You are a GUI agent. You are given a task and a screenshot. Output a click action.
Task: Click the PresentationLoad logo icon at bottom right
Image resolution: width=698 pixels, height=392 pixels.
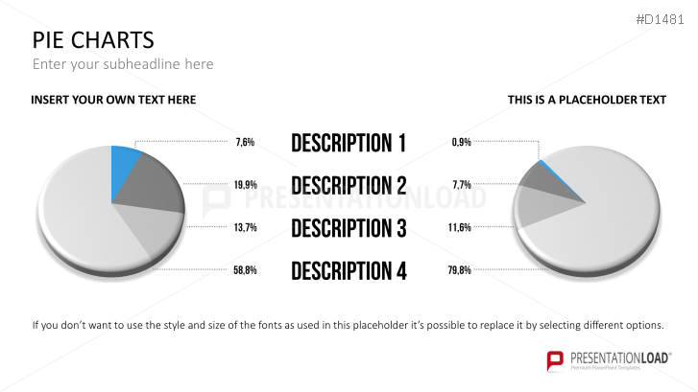point(554,361)
